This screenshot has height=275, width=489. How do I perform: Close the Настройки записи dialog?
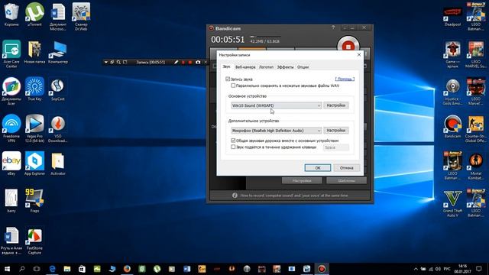click(x=359, y=54)
